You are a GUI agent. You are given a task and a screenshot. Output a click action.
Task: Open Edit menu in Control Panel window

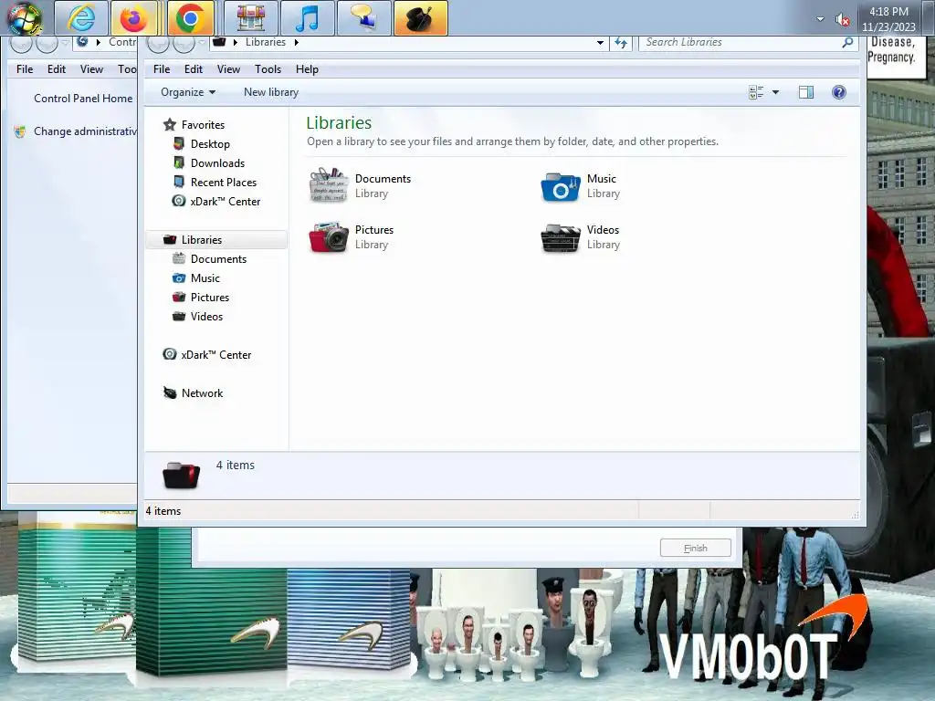coord(56,69)
